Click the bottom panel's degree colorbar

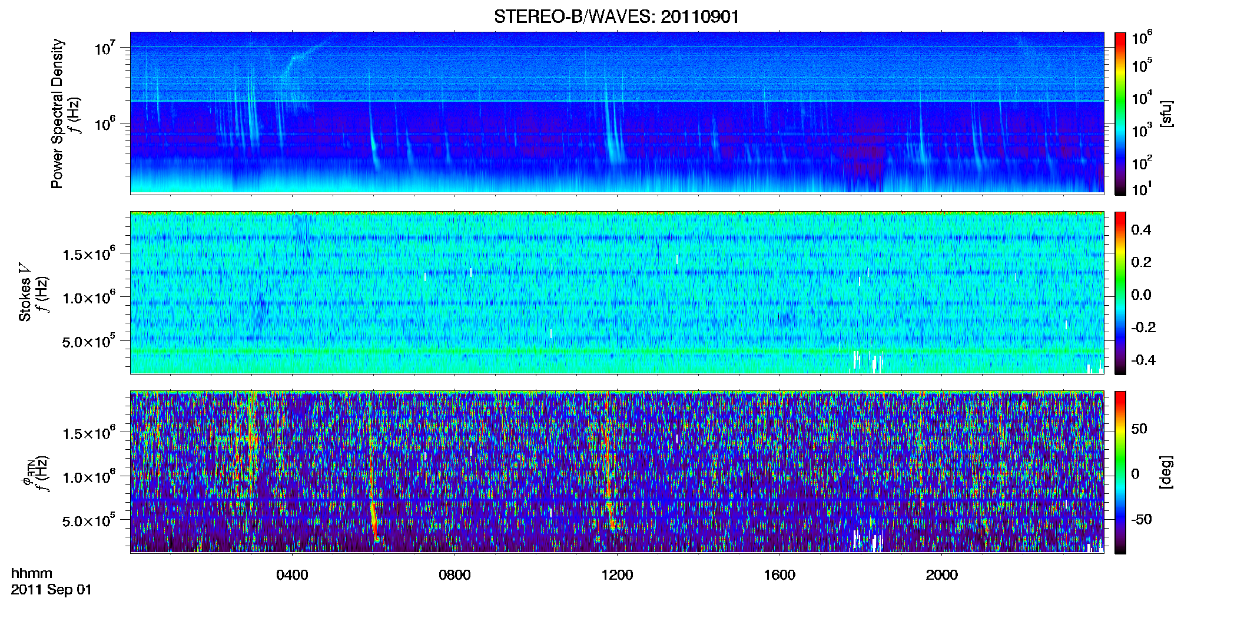point(1120,472)
